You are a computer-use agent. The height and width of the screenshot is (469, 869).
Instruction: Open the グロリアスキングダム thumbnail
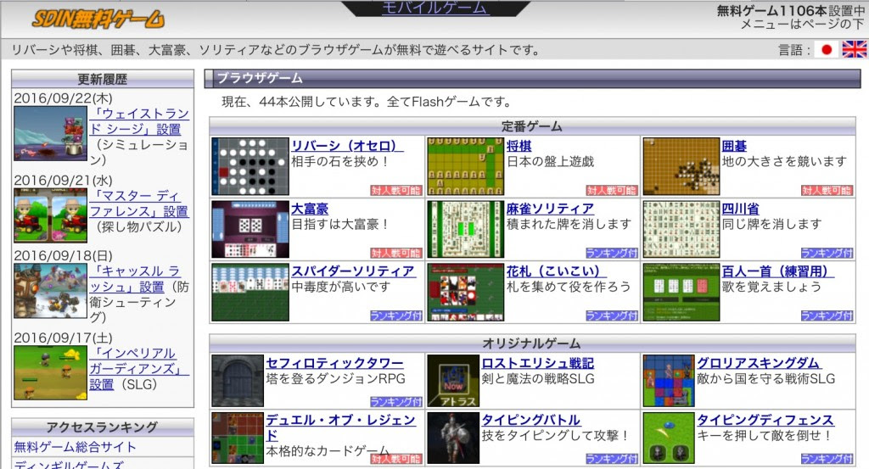tap(669, 381)
